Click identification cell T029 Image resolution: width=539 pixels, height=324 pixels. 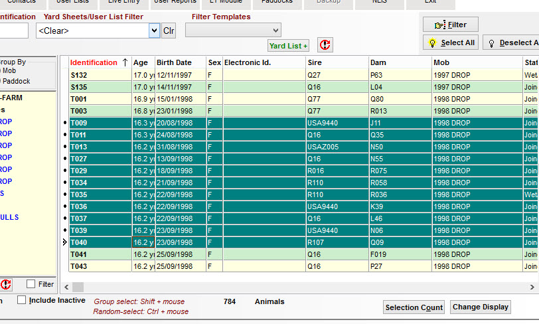(x=100, y=171)
